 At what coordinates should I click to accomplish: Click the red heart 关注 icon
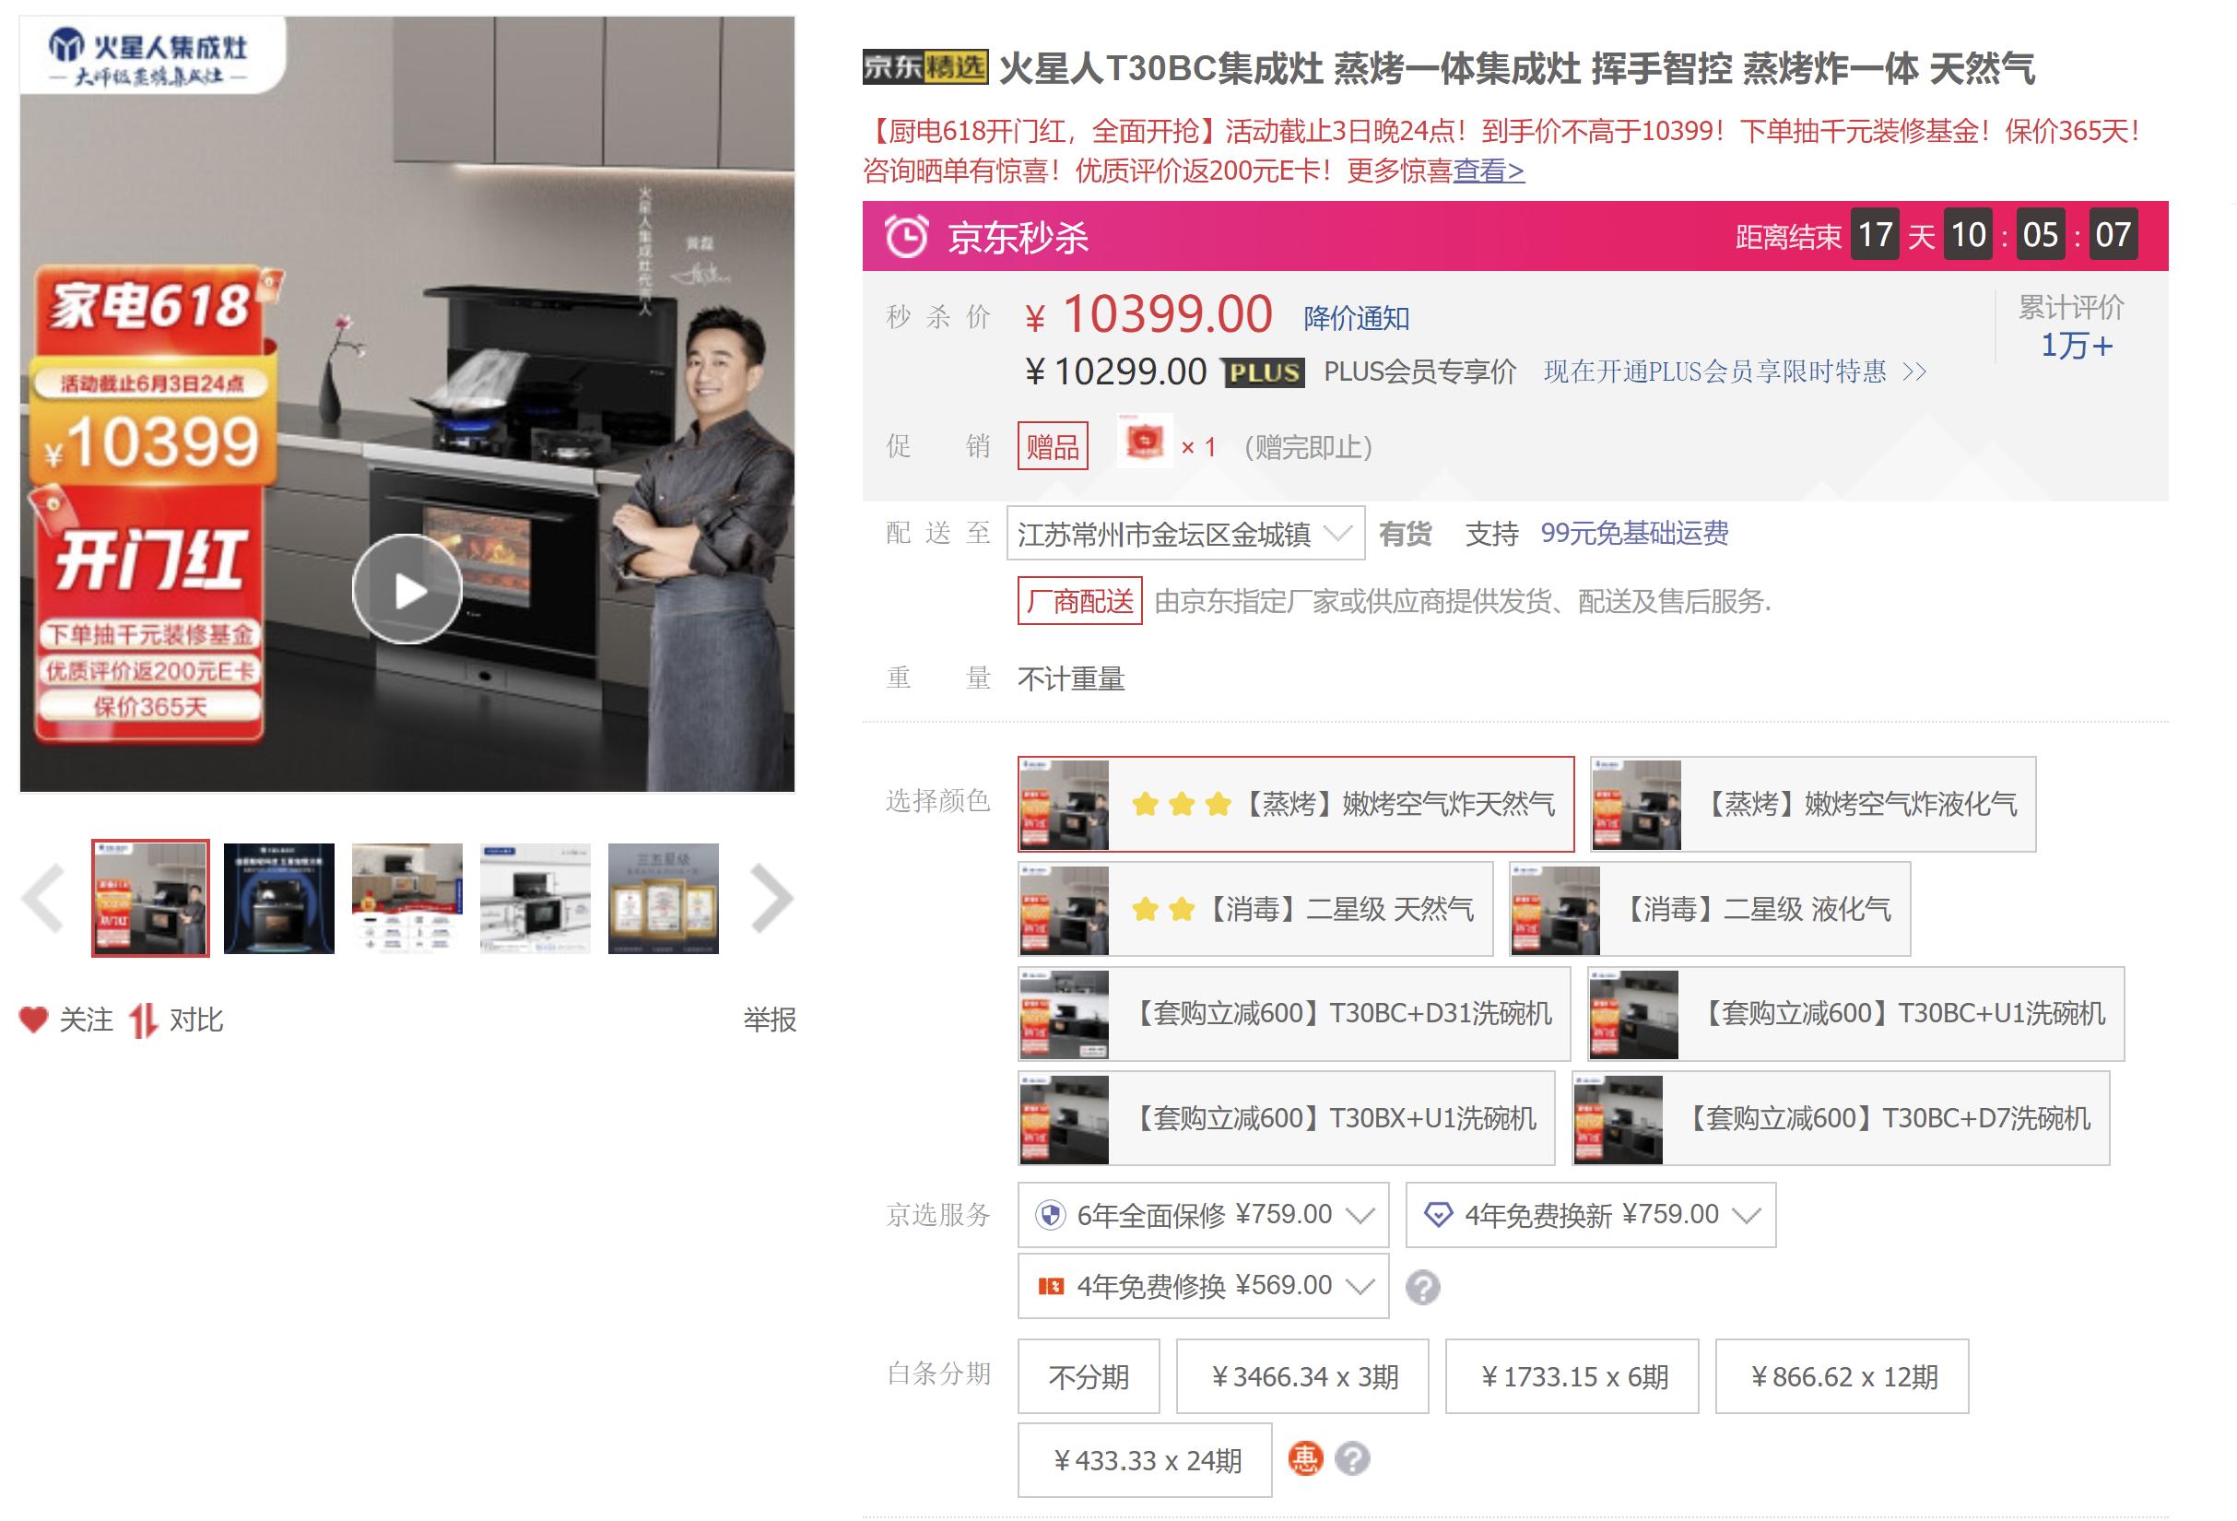pos(34,1020)
